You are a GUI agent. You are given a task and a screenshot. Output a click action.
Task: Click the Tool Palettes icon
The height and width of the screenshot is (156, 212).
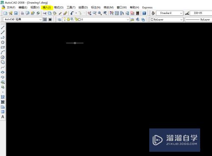[x=122, y=13]
